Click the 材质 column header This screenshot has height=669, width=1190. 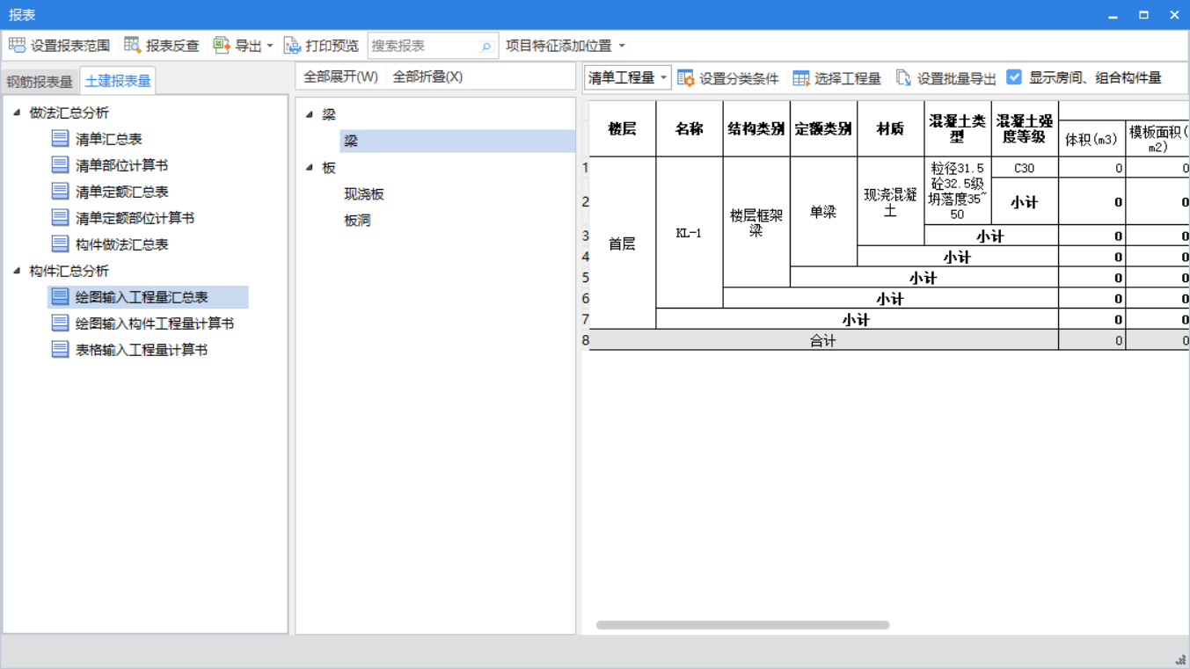890,129
